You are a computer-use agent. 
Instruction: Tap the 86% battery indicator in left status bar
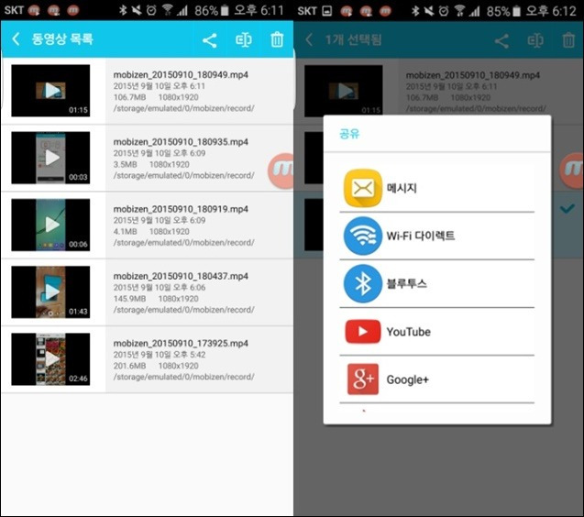pos(212,10)
